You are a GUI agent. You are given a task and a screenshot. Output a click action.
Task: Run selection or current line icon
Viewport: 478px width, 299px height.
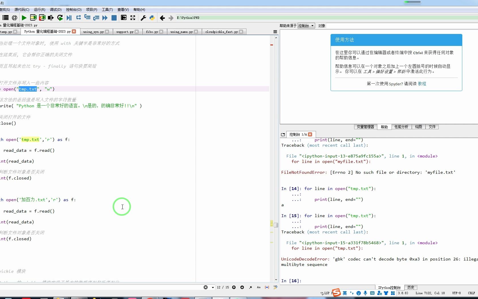pyautogui.click(x=51, y=18)
